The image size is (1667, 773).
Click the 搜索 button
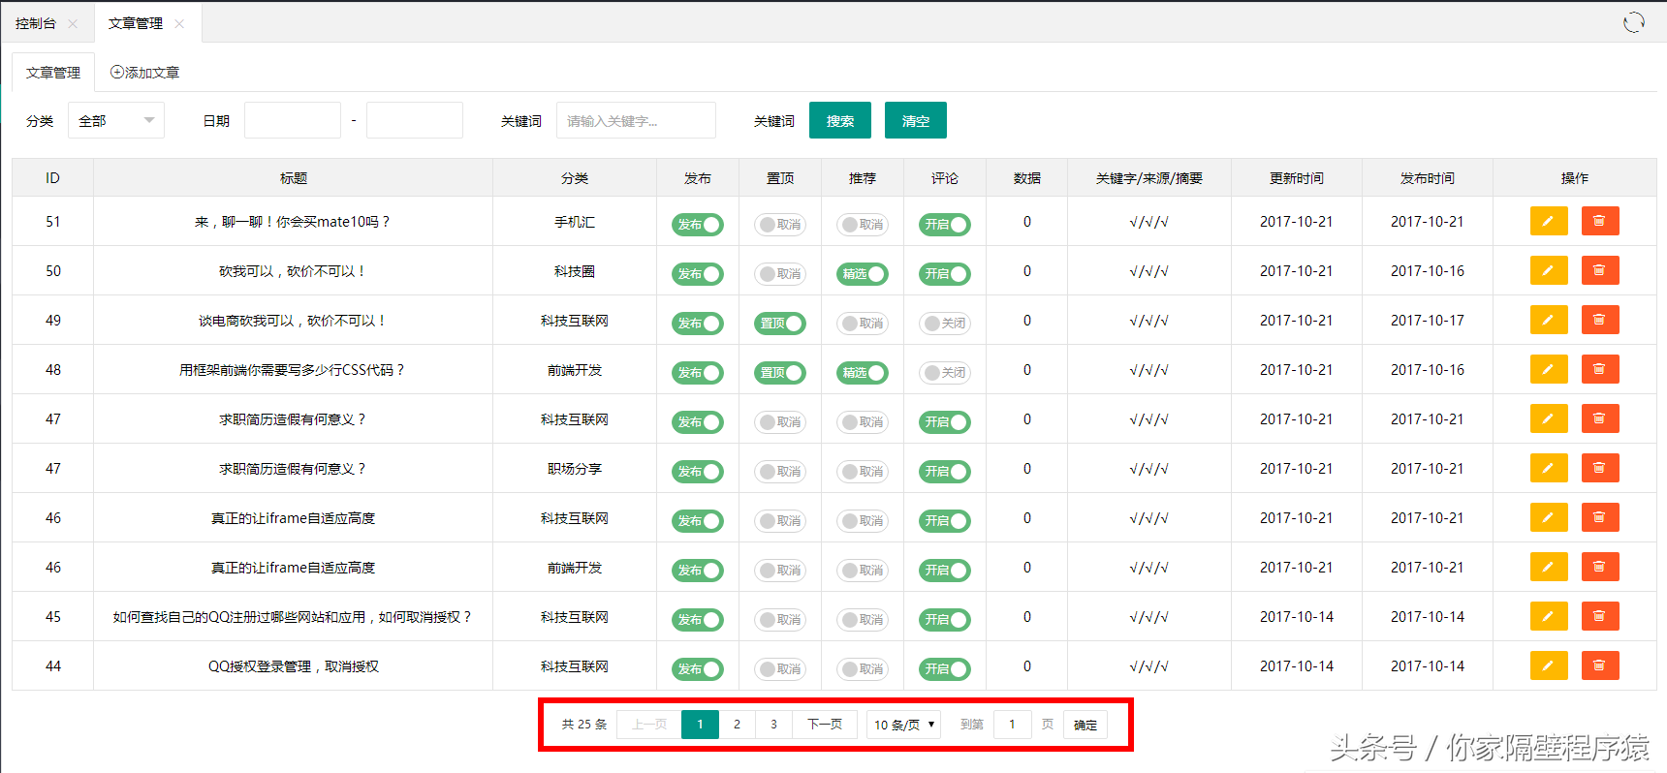pos(840,120)
